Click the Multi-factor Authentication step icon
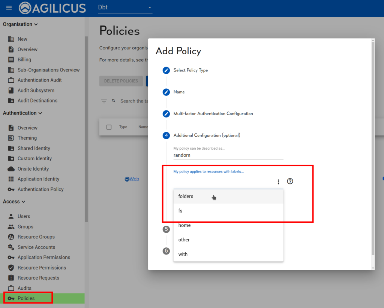The image size is (384, 308). tap(166, 114)
